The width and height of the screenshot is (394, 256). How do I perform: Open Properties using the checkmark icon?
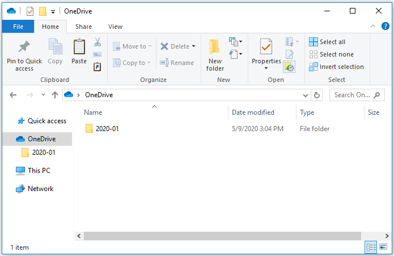[x=266, y=47]
